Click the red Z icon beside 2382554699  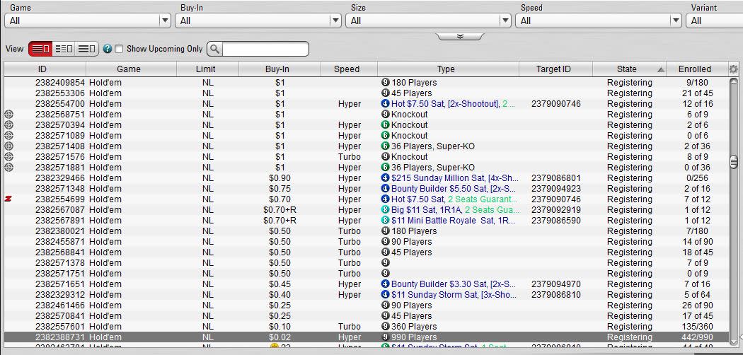(8, 199)
